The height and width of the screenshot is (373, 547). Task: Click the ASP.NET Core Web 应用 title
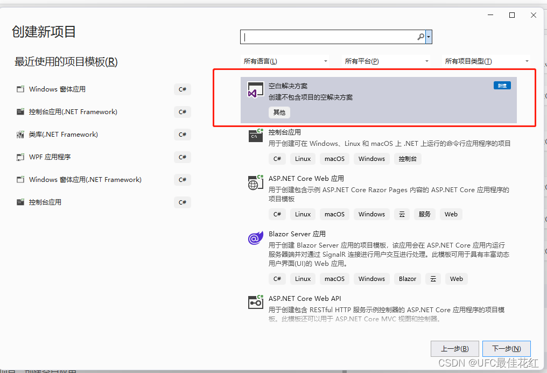pos(306,179)
